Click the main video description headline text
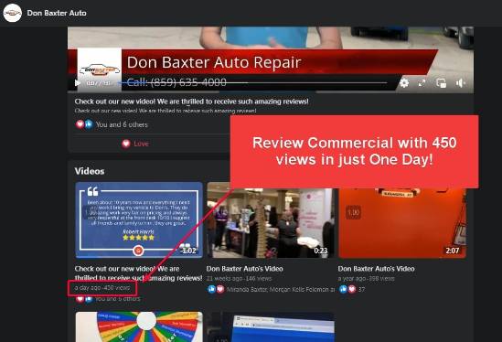This screenshot has width=502, height=342. point(191,102)
